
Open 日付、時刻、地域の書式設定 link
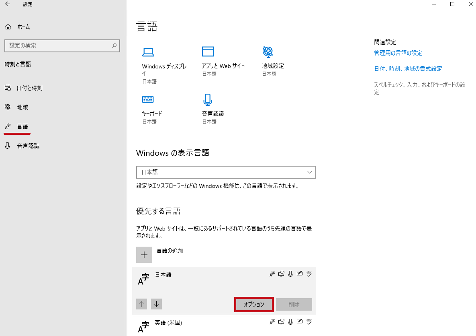coord(408,69)
